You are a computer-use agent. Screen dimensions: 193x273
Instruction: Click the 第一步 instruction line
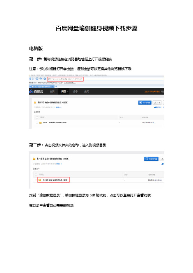click(x=70, y=59)
